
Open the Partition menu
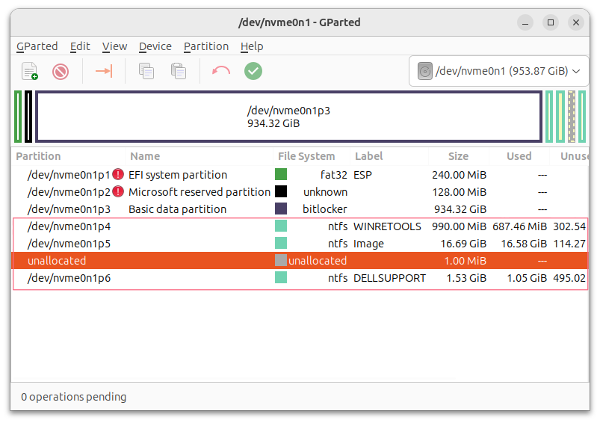[205, 46]
